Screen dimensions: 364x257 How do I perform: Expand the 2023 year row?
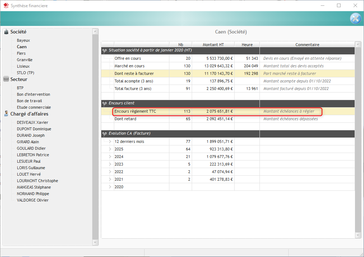pos(110,164)
